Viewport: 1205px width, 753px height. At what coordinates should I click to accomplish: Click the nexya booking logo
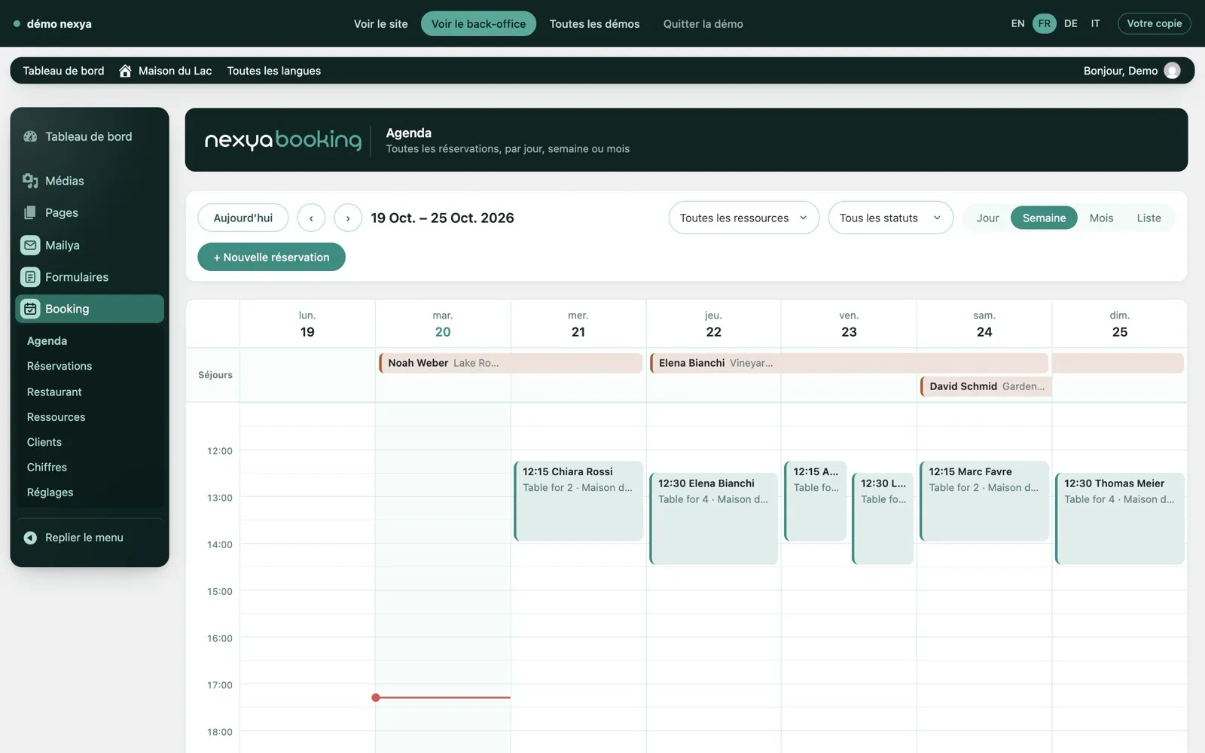tap(282, 140)
